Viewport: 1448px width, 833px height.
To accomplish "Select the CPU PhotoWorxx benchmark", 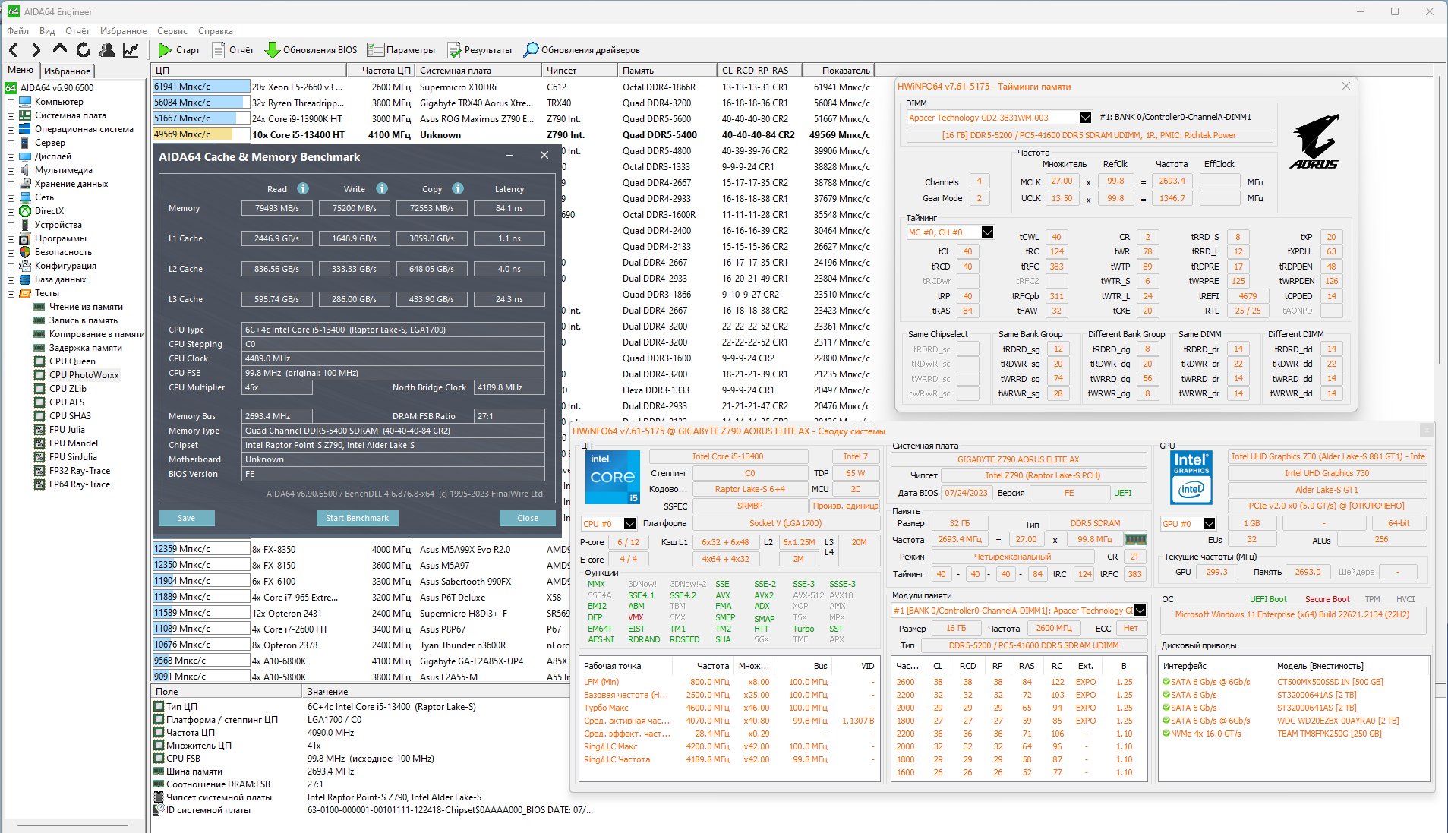I will pyautogui.click(x=84, y=375).
